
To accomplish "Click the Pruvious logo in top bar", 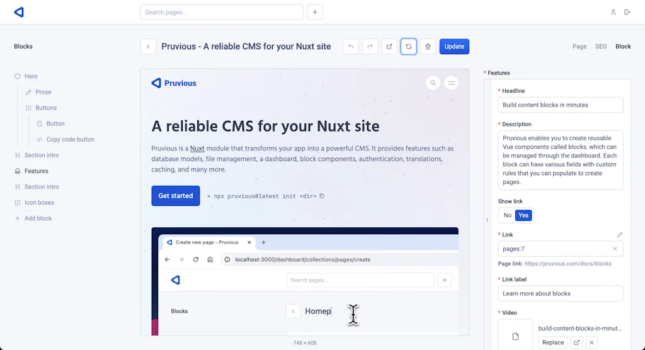I will [x=19, y=12].
